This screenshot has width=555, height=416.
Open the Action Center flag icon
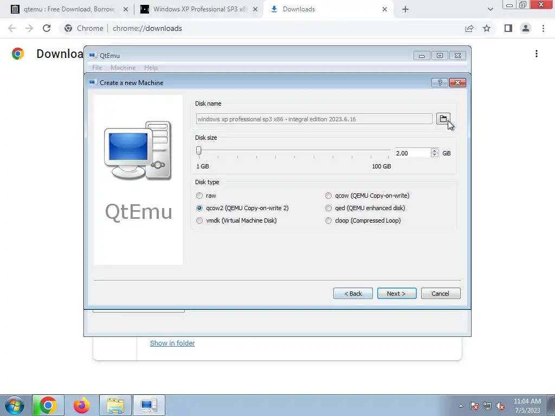click(474, 406)
